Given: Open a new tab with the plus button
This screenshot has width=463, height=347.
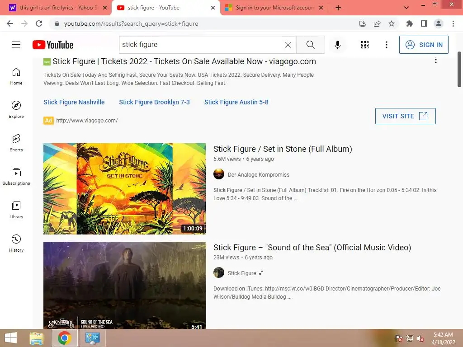Looking at the screenshot, I should (x=338, y=8).
